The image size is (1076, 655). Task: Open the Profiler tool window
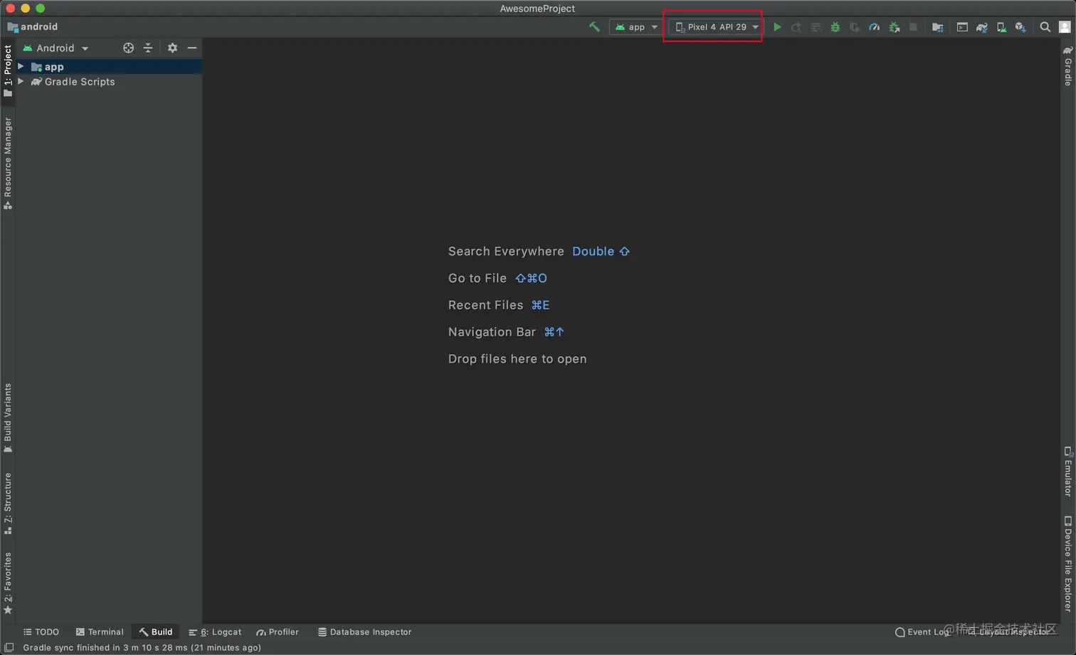[x=278, y=632]
